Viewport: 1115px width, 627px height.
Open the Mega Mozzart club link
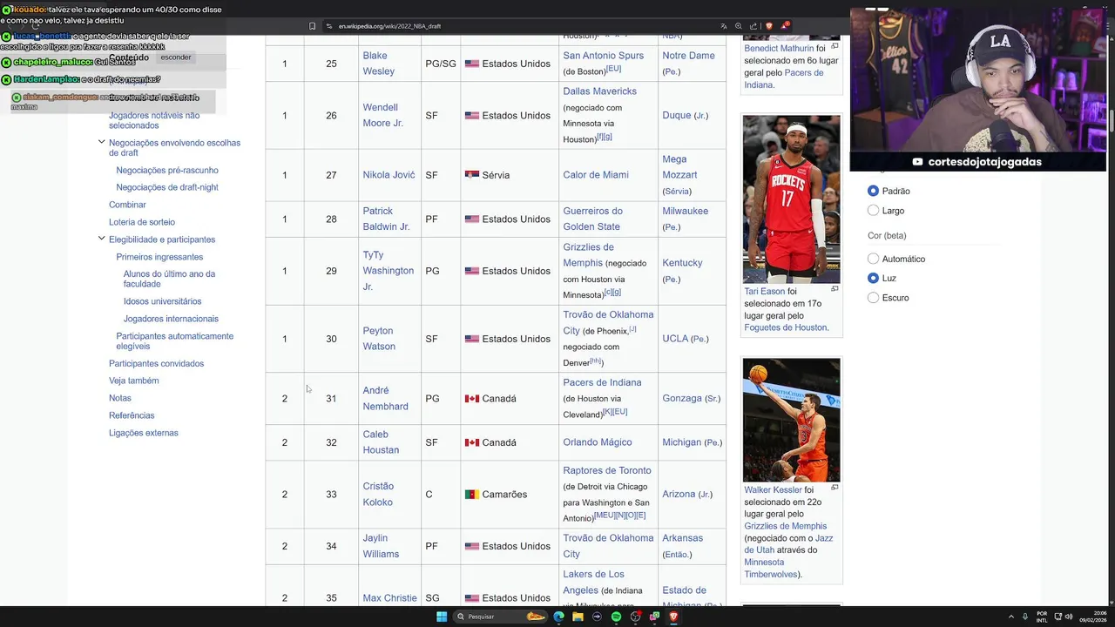[x=679, y=167]
